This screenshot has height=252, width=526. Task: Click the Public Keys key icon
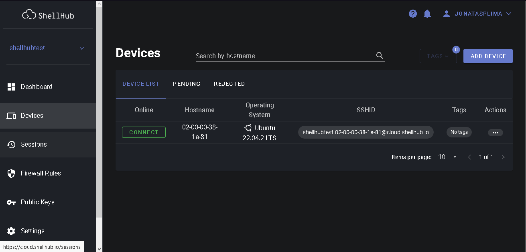tap(11, 202)
